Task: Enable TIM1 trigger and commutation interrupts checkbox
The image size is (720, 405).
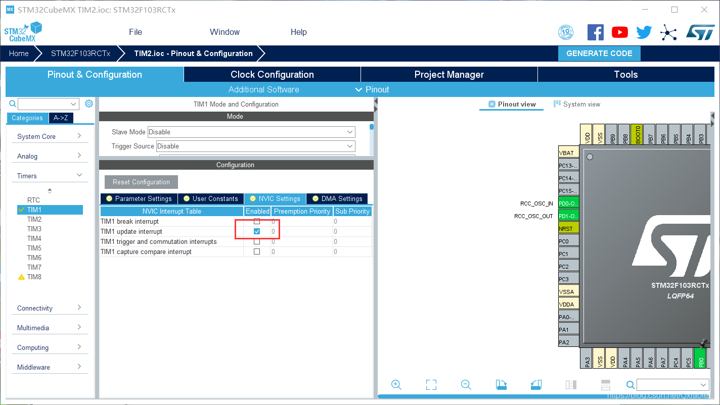Action: 257,241
